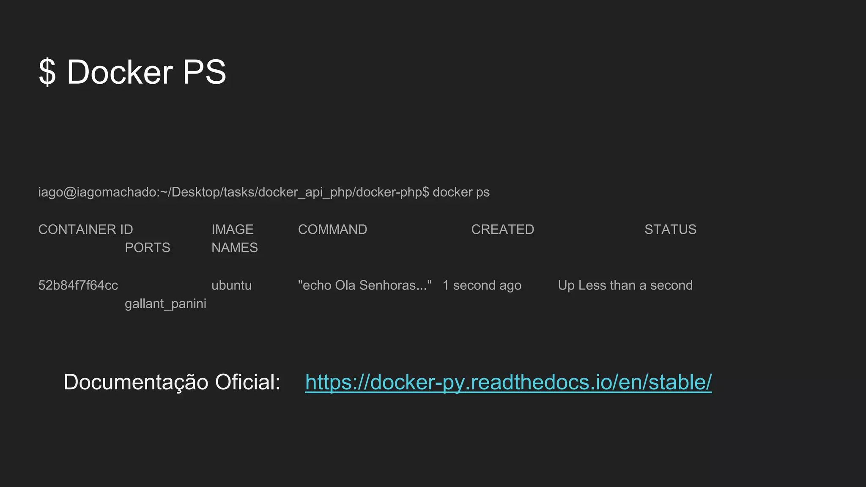
Task: Select container ID 52b84f7f64cc
Action: [78, 285]
